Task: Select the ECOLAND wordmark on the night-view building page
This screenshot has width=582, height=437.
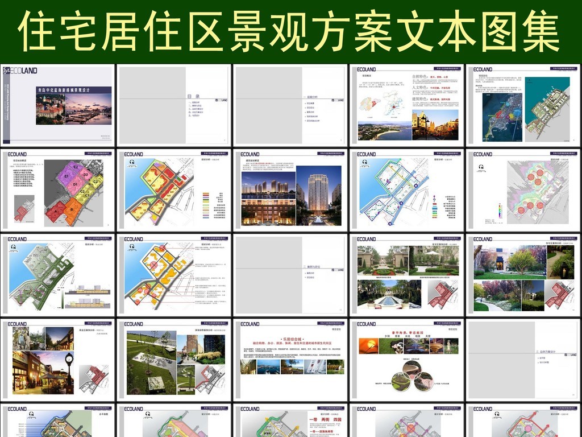Action: (250, 154)
